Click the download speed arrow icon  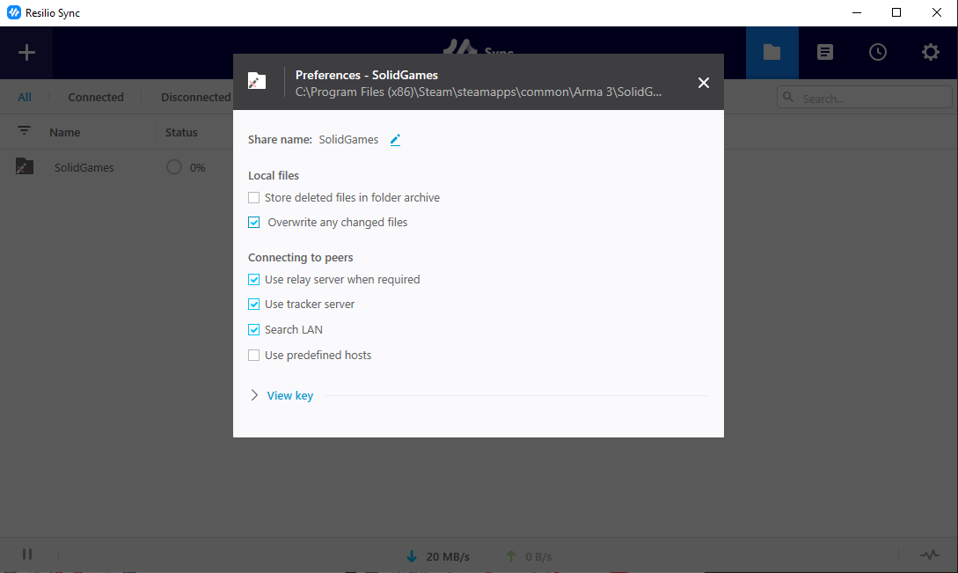pyautogui.click(x=412, y=556)
